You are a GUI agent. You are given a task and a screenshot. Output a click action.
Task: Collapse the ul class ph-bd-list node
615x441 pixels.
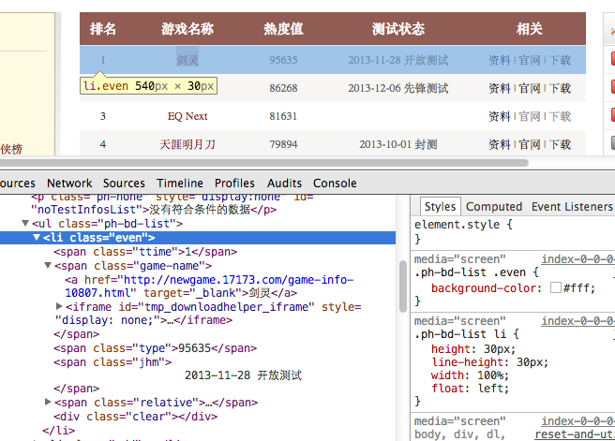pos(25,223)
